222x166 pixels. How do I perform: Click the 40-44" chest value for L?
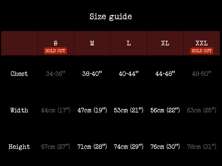pyautogui.click(x=129, y=74)
